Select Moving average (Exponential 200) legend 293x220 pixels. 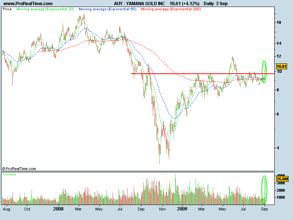point(171,9)
